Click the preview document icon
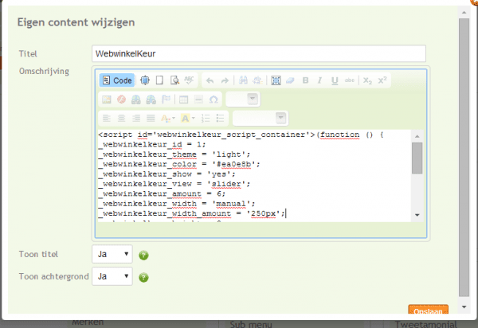 click(174, 80)
